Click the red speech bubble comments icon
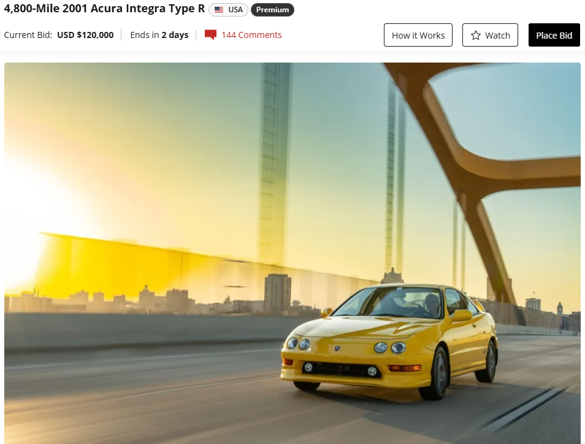The image size is (585, 444). pyautogui.click(x=210, y=35)
